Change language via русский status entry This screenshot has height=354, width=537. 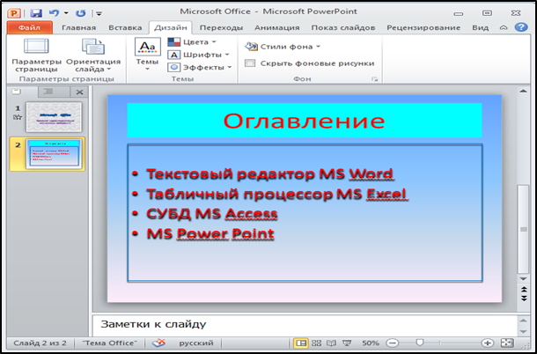[196, 343]
